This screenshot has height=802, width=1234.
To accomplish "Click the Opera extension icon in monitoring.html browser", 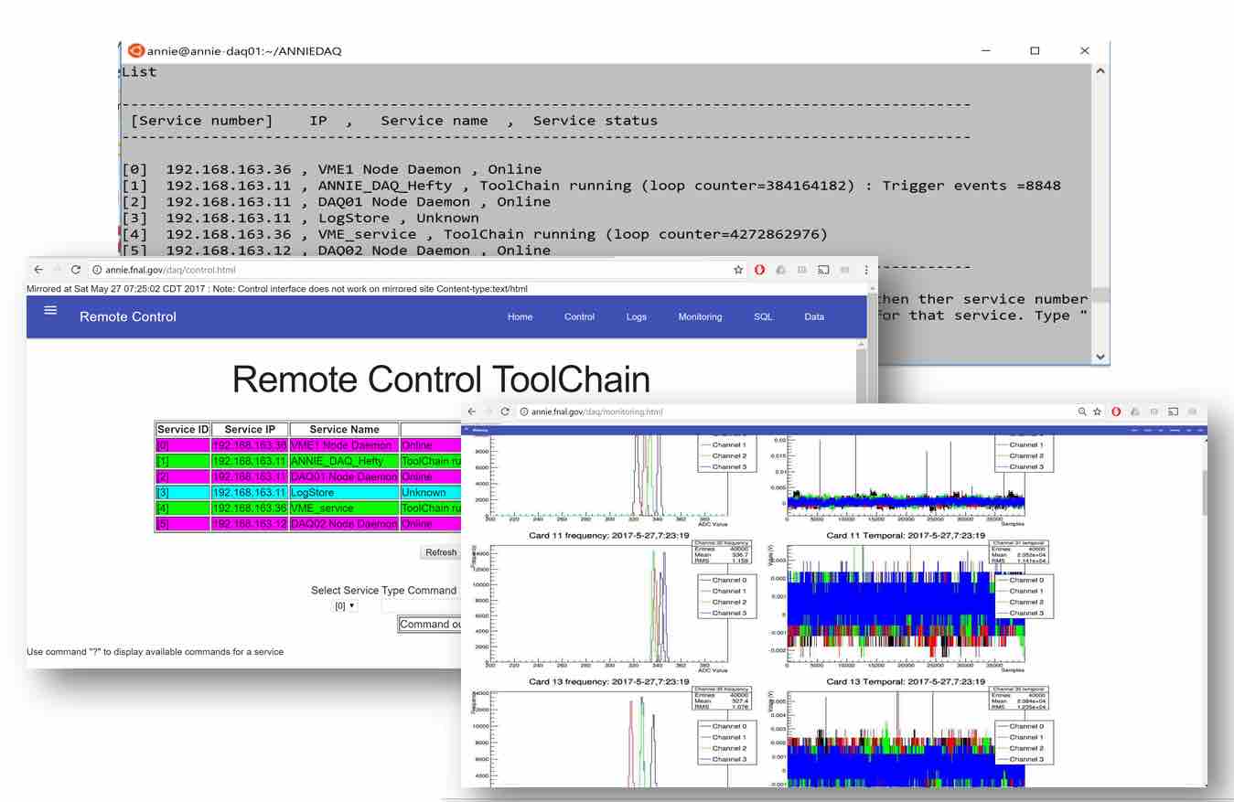I will coord(1116,412).
